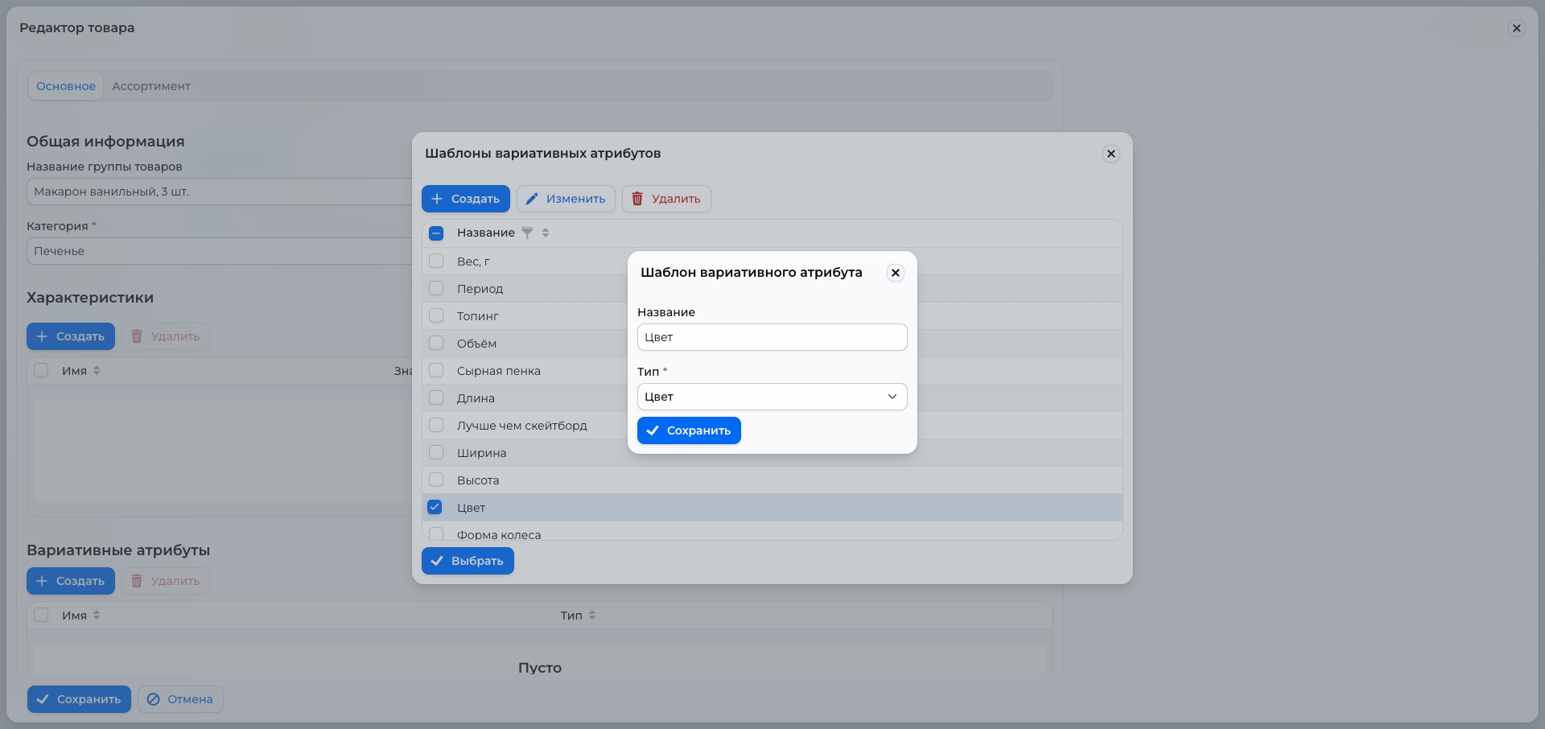
Task: Switch to the Ассортимент tab
Action: coord(151,86)
